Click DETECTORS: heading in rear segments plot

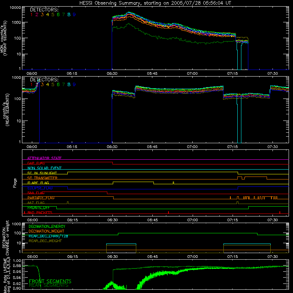[44, 79]
